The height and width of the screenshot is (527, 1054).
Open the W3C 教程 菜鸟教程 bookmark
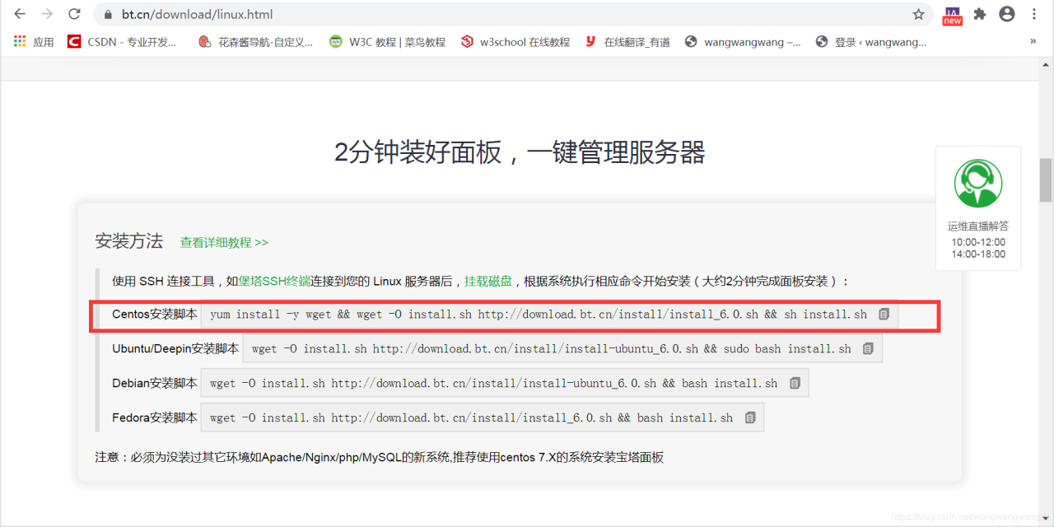click(387, 42)
